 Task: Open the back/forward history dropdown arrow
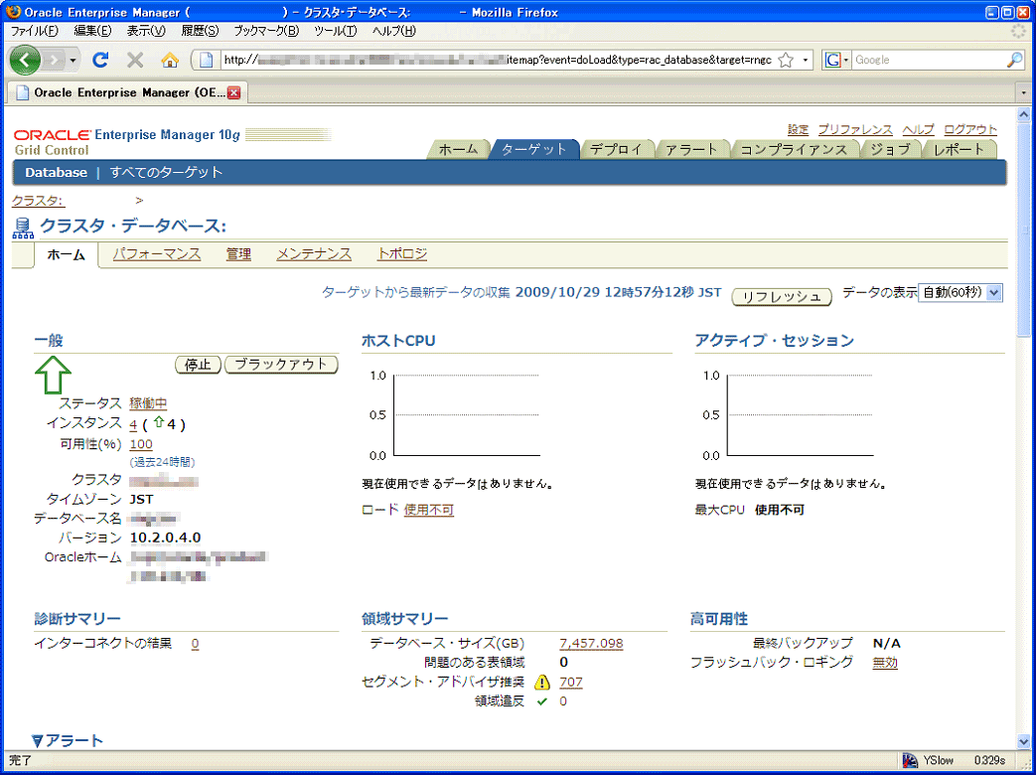[x=74, y=61]
